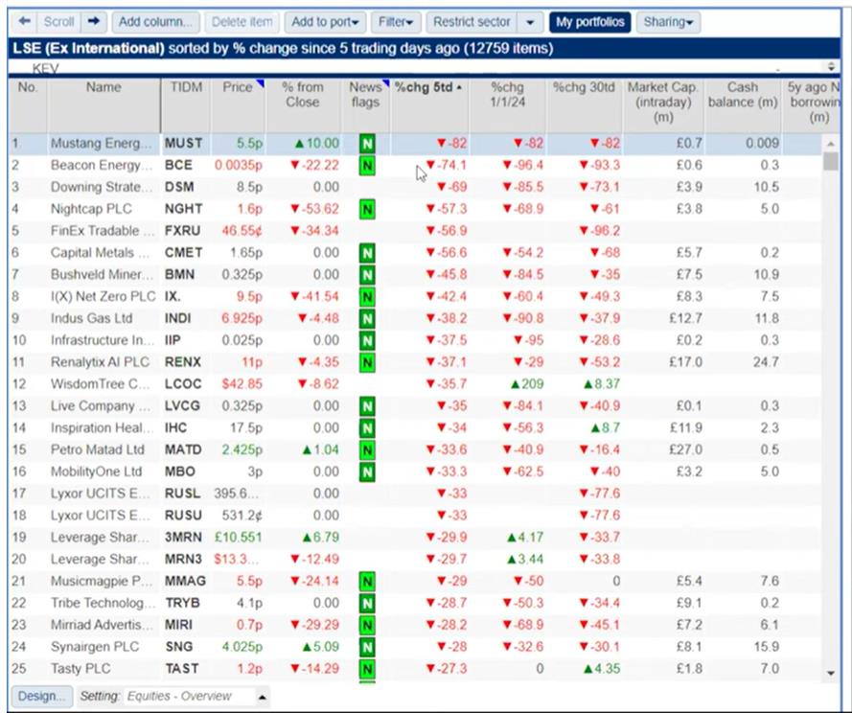Viewport: 852px width, 713px height.
Task: Open news flag for Bushveld Minerals row
Action: tap(367, 275)
